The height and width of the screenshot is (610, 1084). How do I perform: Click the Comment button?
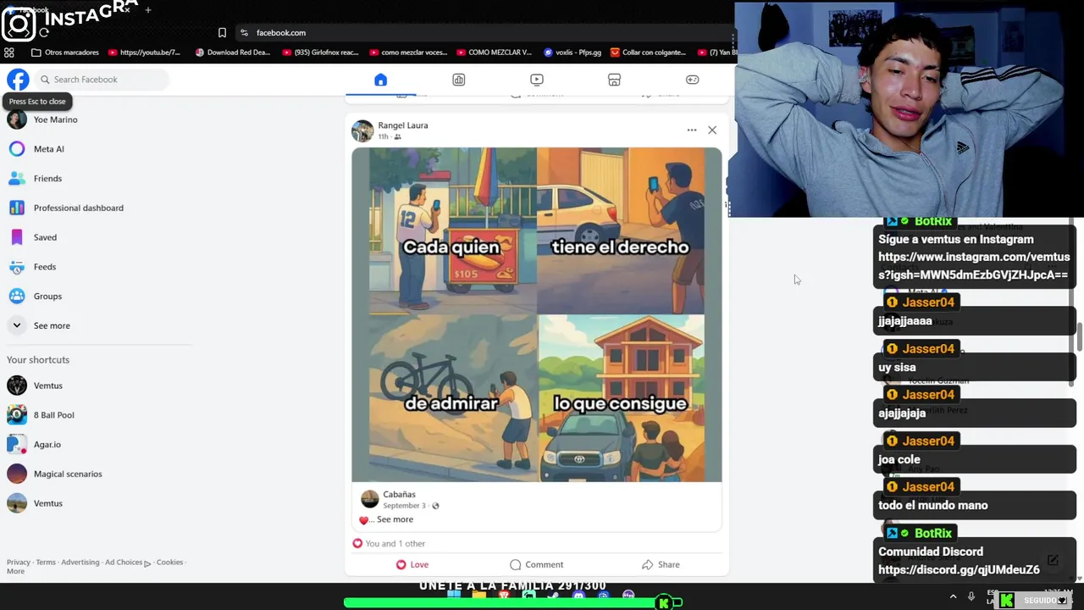[536, 564]
